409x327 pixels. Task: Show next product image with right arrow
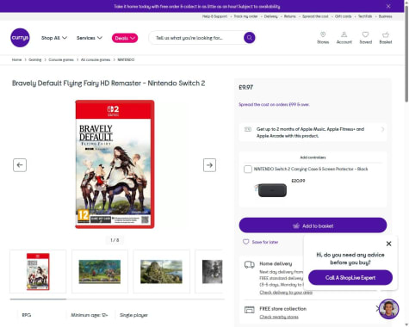tap(209, 165)
